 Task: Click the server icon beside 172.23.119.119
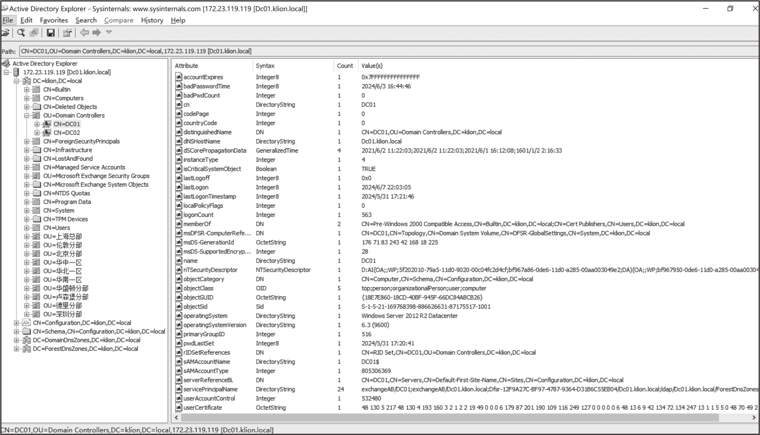[17, 72]
